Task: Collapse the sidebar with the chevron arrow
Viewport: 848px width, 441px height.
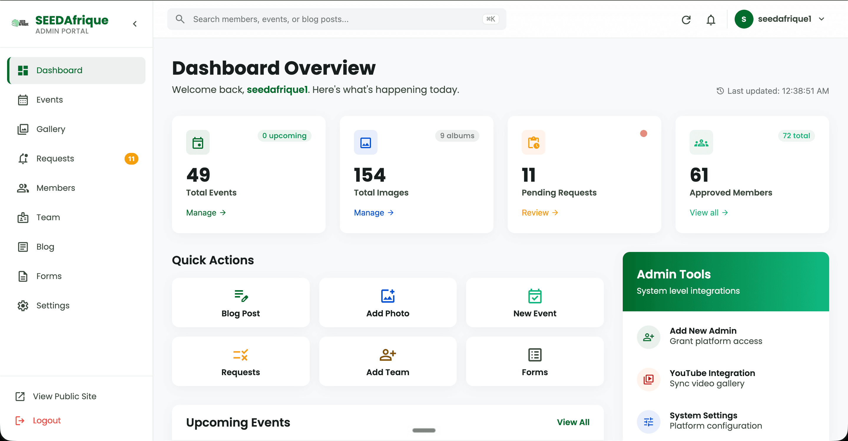Action: click(135, 24)
